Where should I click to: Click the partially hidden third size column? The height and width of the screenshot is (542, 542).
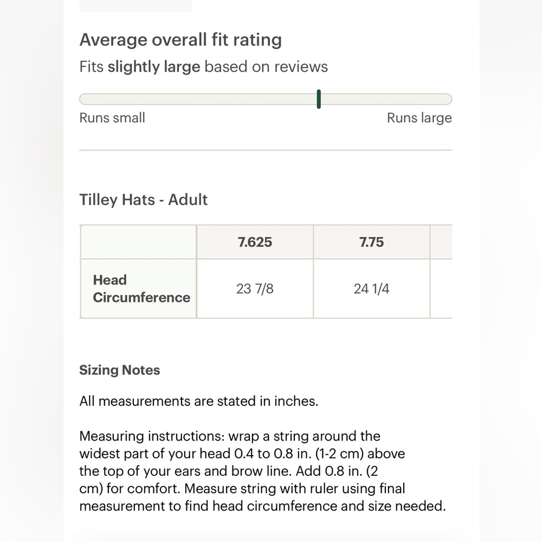click(441, 272)
